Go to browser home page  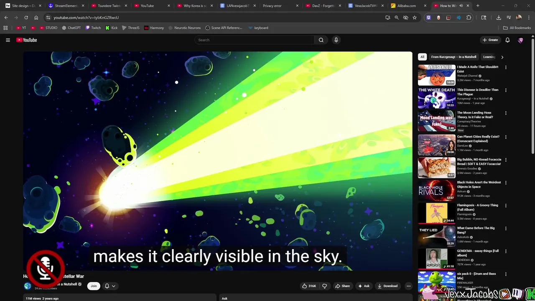[36, 18]
